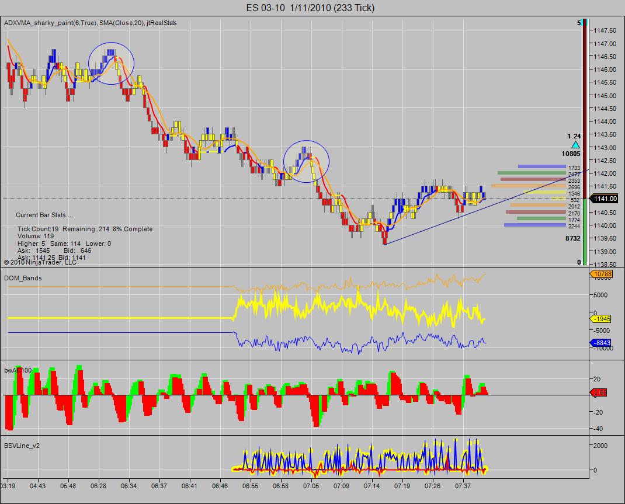Screen dimensions: 625x504
Task: Click the 1139.50 price axis label
Action: pyautogui.click(x=605, y=238)
